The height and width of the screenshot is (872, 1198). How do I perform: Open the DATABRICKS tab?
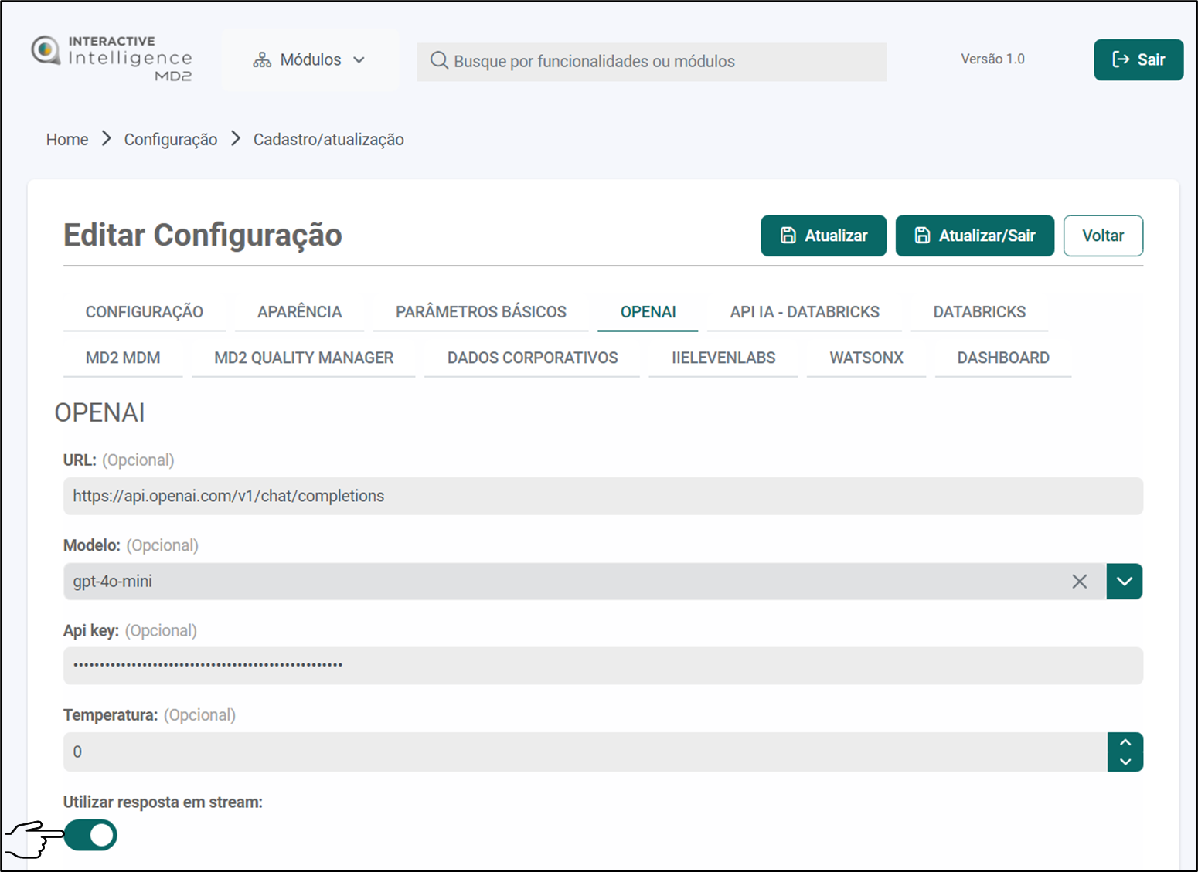978,312
